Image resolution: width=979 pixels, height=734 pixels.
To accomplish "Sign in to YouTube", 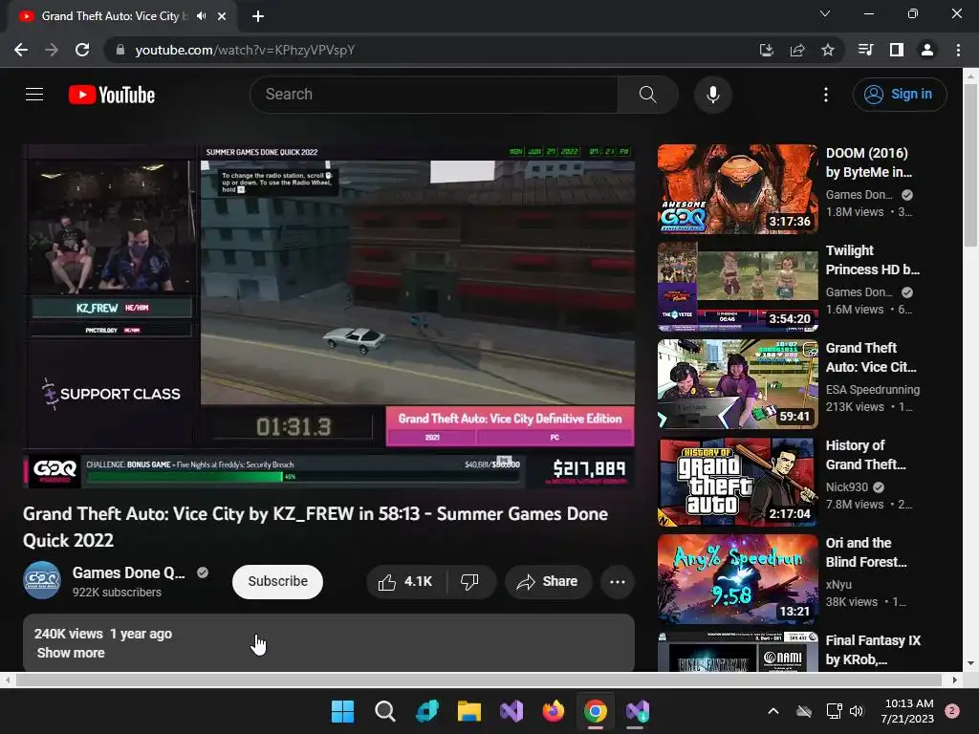I will [899, 95].
